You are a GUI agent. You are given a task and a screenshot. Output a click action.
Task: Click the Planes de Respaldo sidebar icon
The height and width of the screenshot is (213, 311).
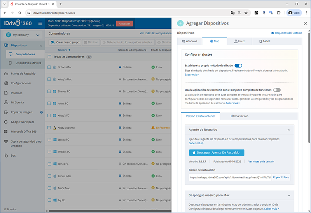pyautogui.click(x=6, y=73)
